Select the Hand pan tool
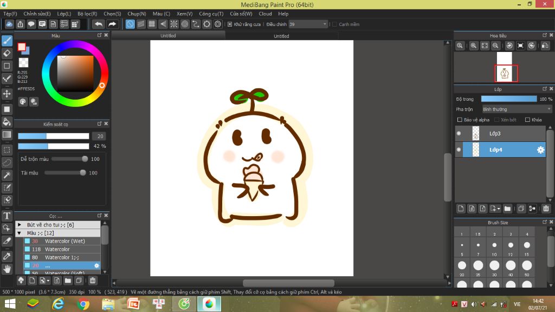Viewport: 555px width, 312px height. (7, 269)
